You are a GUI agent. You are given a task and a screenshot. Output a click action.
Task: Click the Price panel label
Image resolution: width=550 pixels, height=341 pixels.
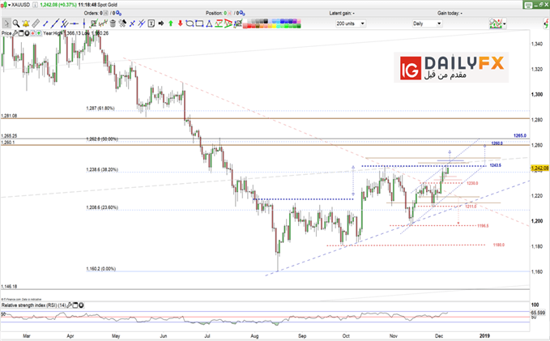6,33
